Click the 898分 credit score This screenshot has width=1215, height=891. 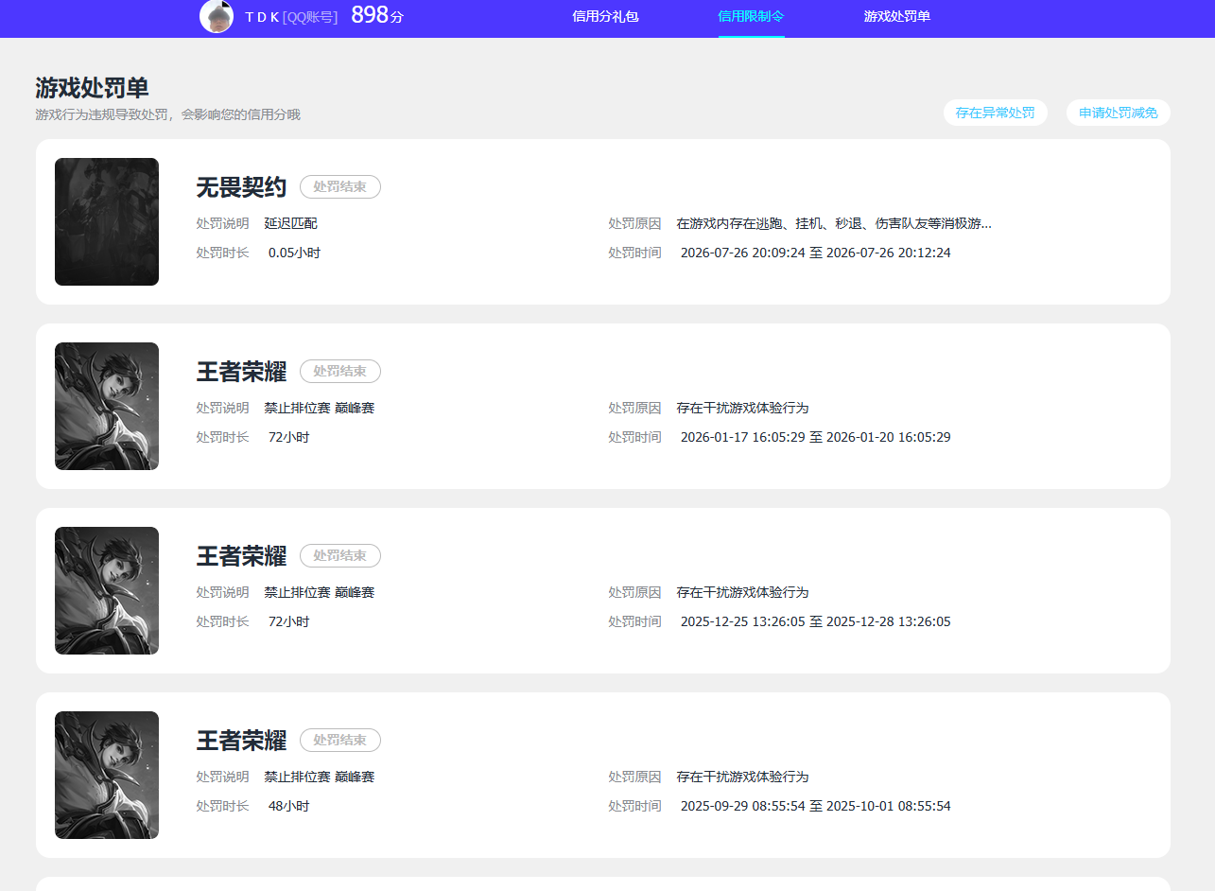(377, 15)
